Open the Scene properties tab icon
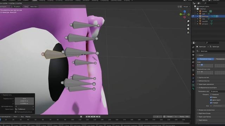The width and height of the screenshot is (225, 126). click(x=193, y=62)
